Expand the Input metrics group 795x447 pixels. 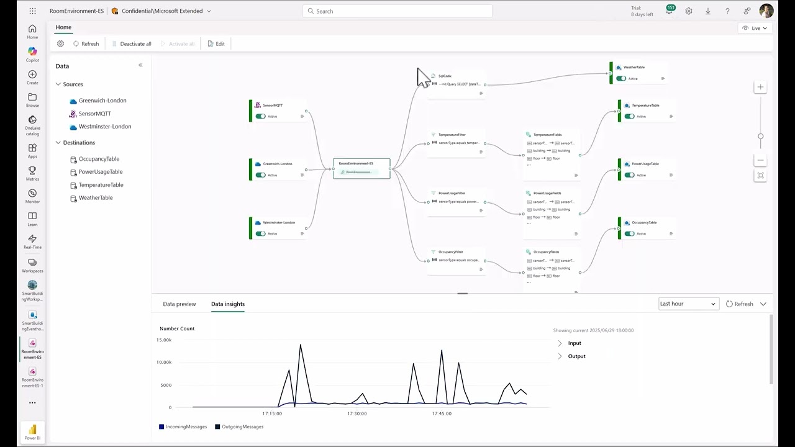[560, 343]
